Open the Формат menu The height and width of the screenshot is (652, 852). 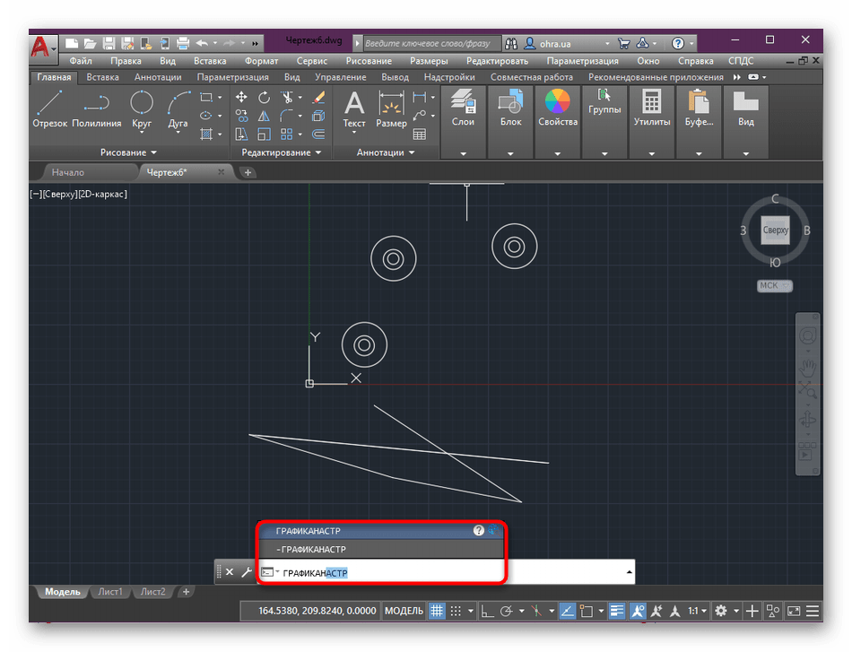click(261, 61)
